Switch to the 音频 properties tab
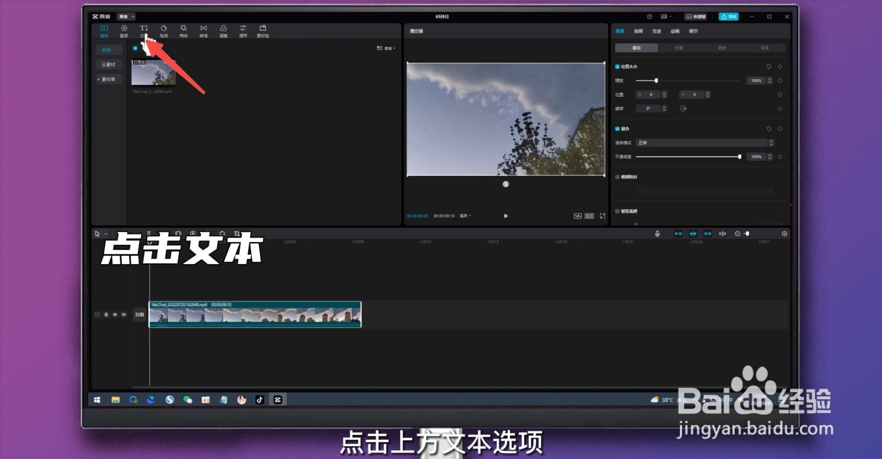Viewport: 882px width, 459px height. 638,31
